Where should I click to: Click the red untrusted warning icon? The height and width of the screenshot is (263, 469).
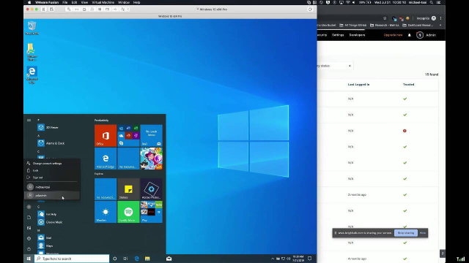405,131
